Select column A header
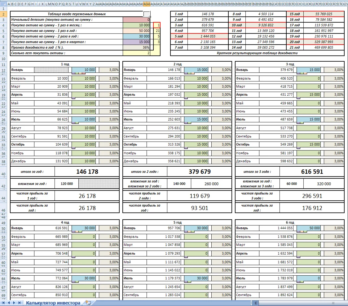Image resolution: width=348 pixels, height=306 pixels. pos(9,4)
